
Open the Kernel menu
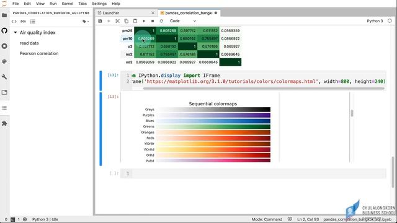68,4
